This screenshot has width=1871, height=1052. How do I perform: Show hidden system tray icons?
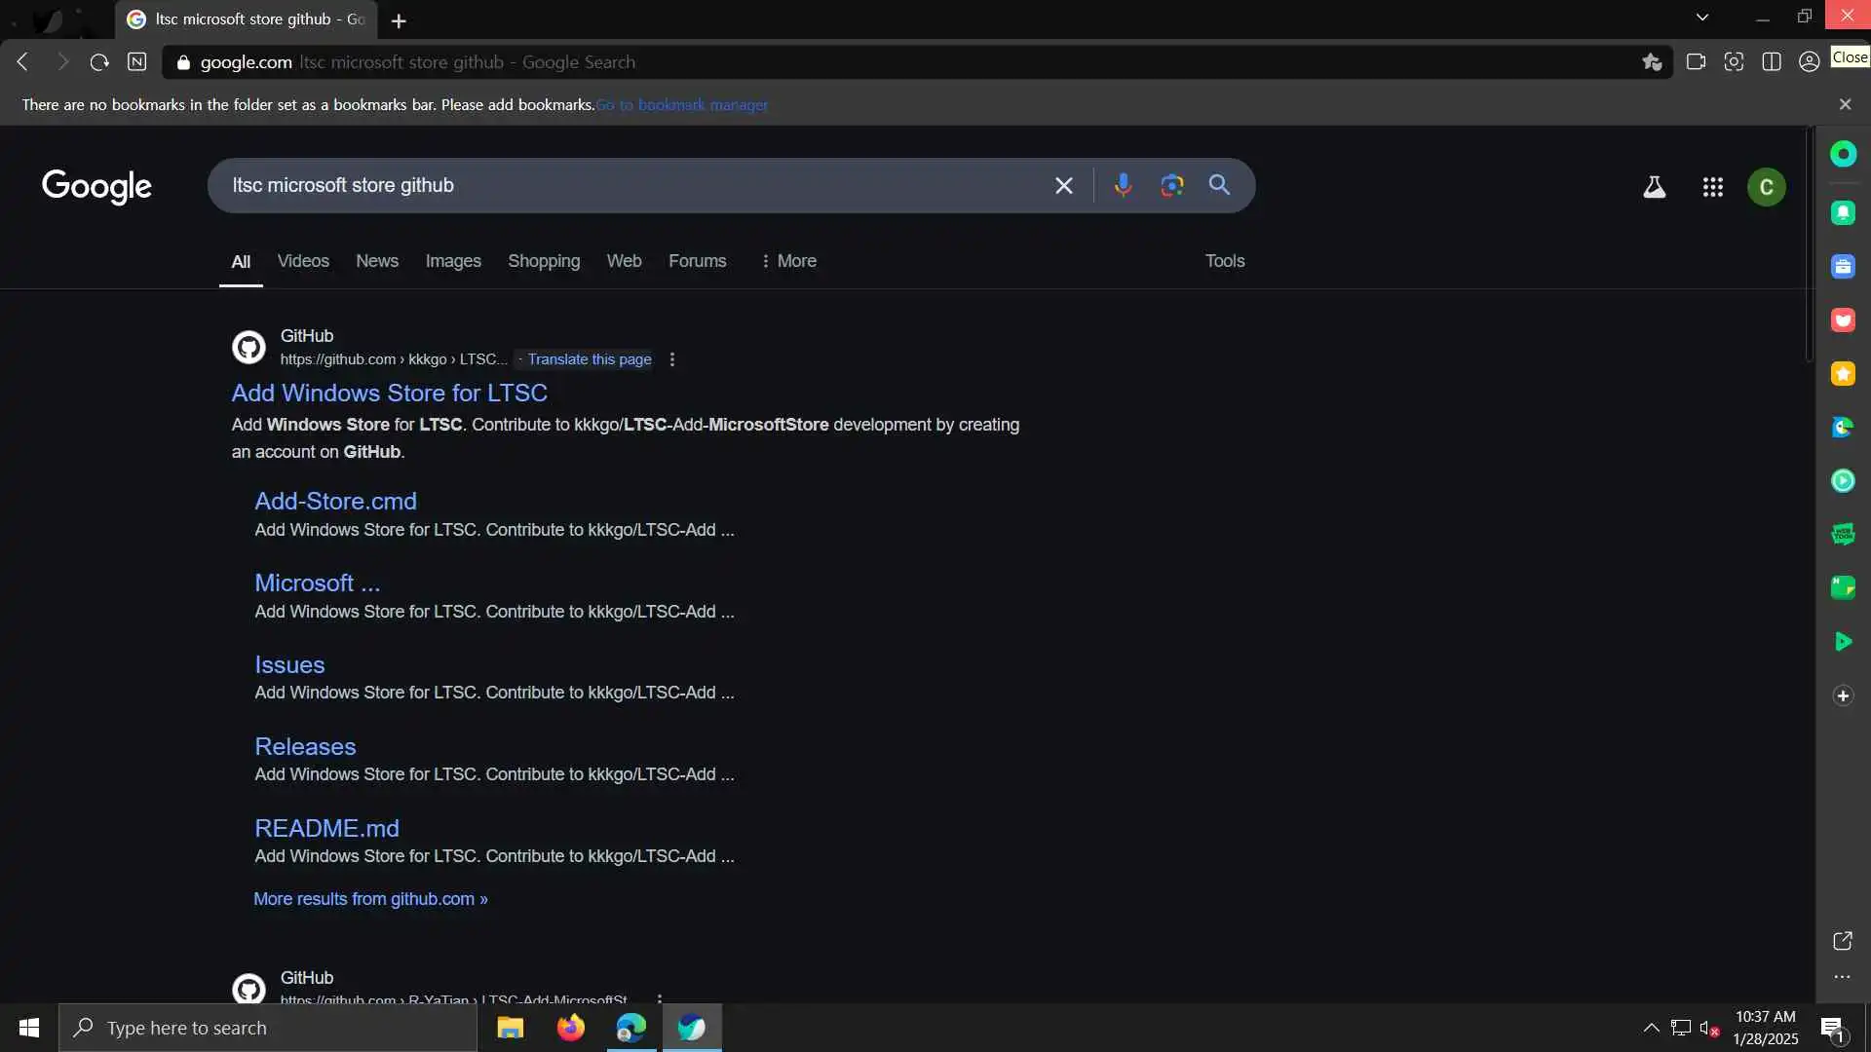click(1651, 1028)
